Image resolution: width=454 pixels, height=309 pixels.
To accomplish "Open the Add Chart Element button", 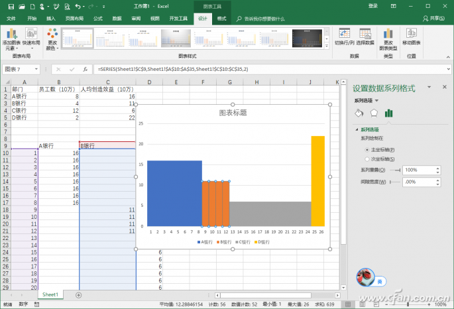I will 11,39.
